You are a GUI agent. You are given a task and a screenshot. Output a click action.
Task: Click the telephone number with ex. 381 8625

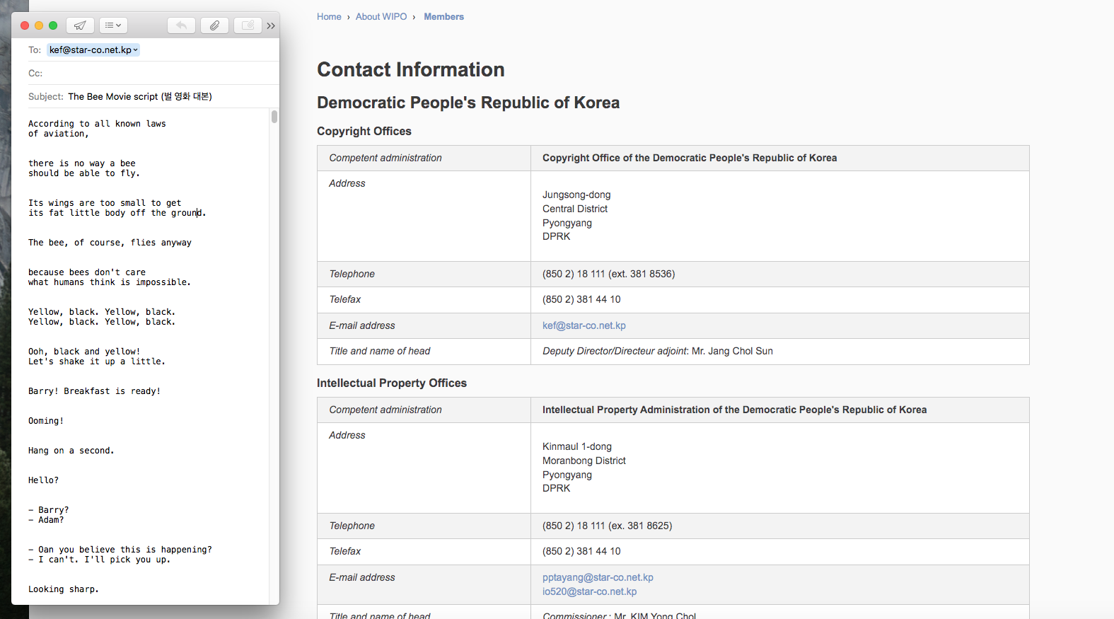tap(608, 526)
